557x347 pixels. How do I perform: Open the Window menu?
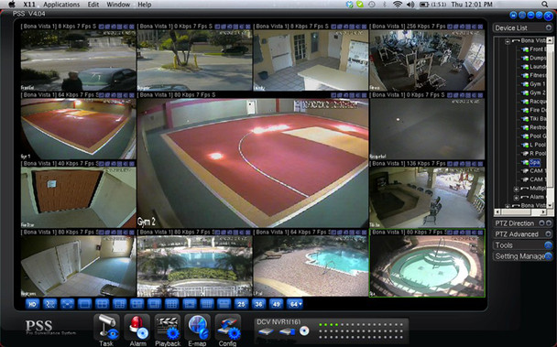[118, 5]
